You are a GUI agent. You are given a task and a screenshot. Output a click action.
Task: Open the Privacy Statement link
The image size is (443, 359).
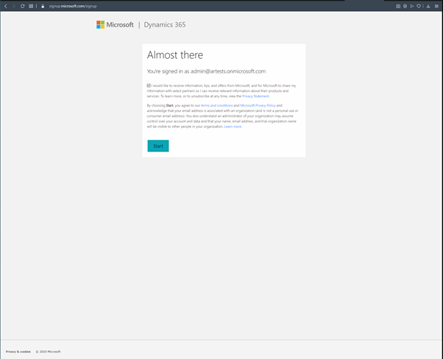[255, 96]
